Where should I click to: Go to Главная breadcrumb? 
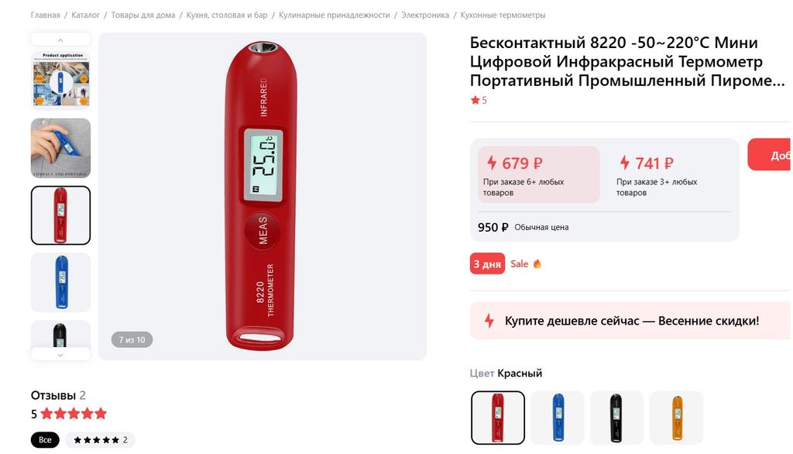46,15
